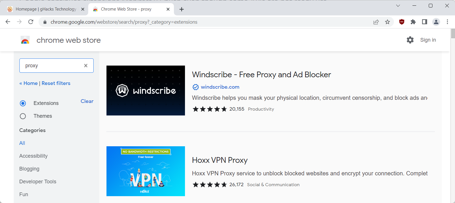The width and height of the screenshot is (455, 203).
Task: Click the Sign in link
Action: [428, 40]
